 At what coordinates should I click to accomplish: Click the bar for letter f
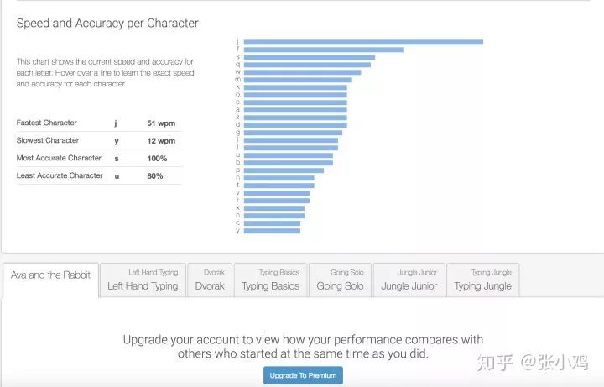pos(324,50)
